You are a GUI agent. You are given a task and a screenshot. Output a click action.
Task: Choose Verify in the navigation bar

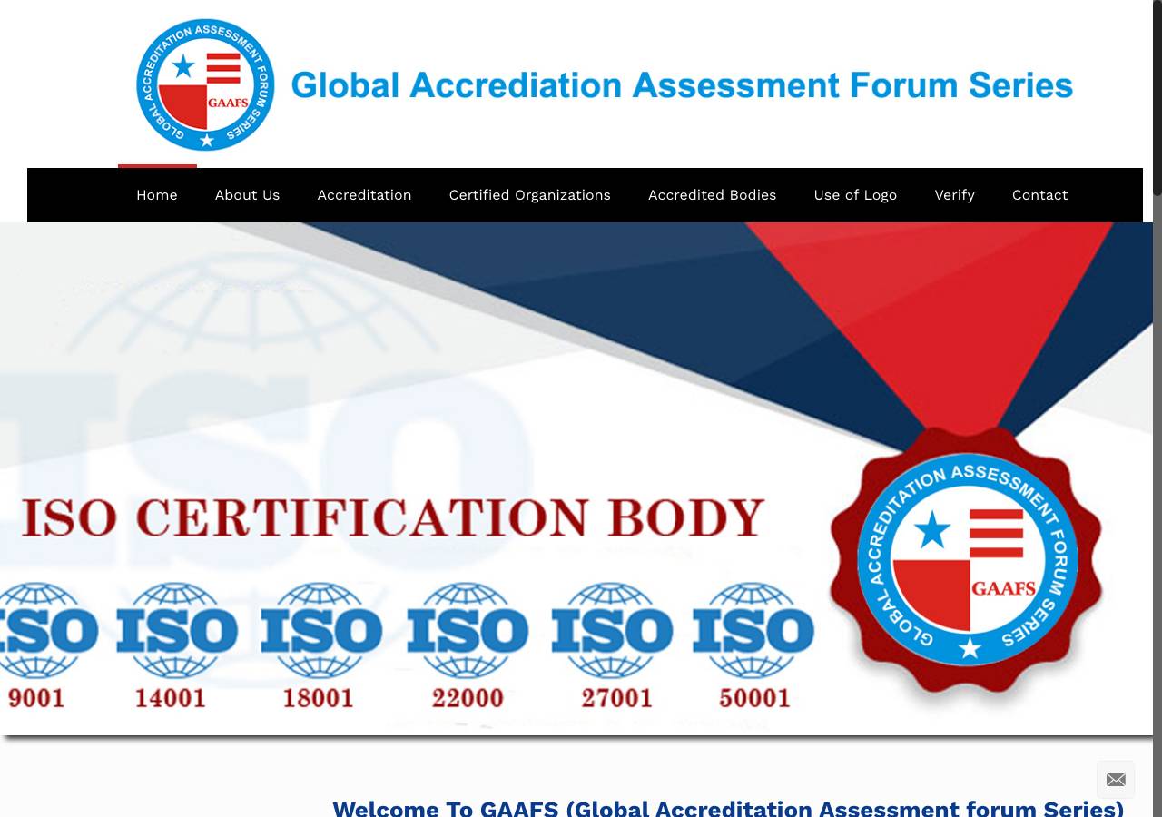954,195
